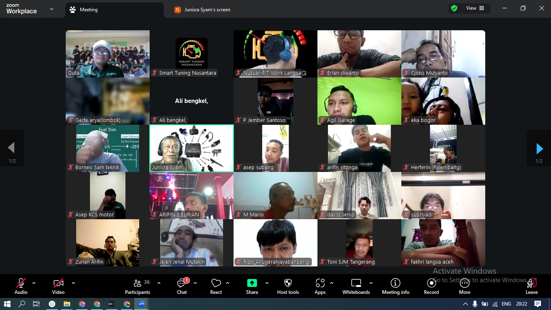
Task: Click the React heart icon
Action: pyautogui.click(x=216, y=286)
